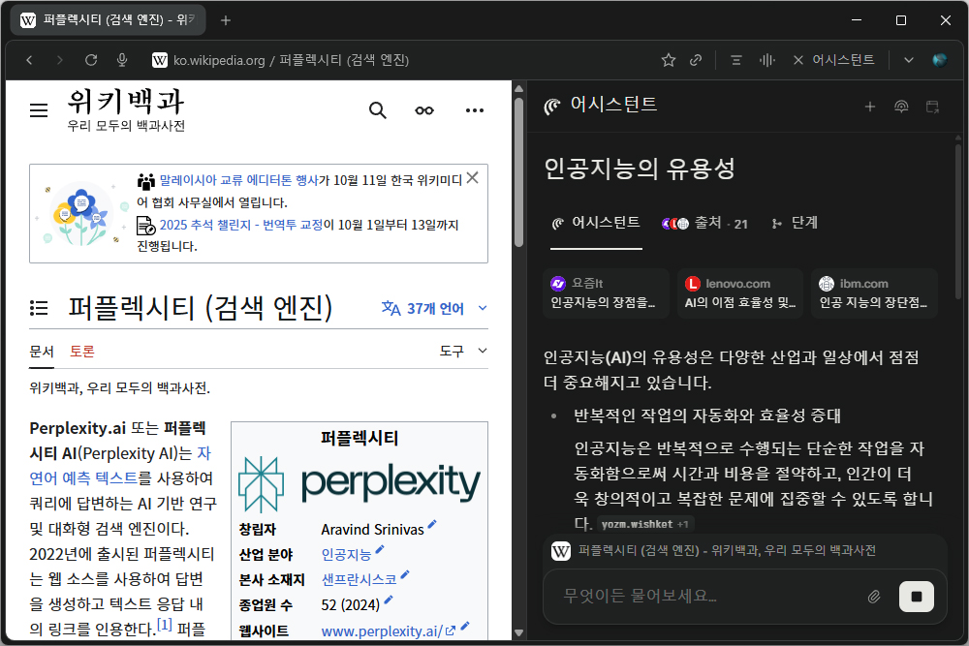969x646 pixels.
Task: Click the Wikipedia page vertical scrollbar
Action: coord(519,171)
